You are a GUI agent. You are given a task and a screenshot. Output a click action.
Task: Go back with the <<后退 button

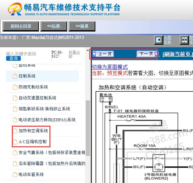pos(54,26)
